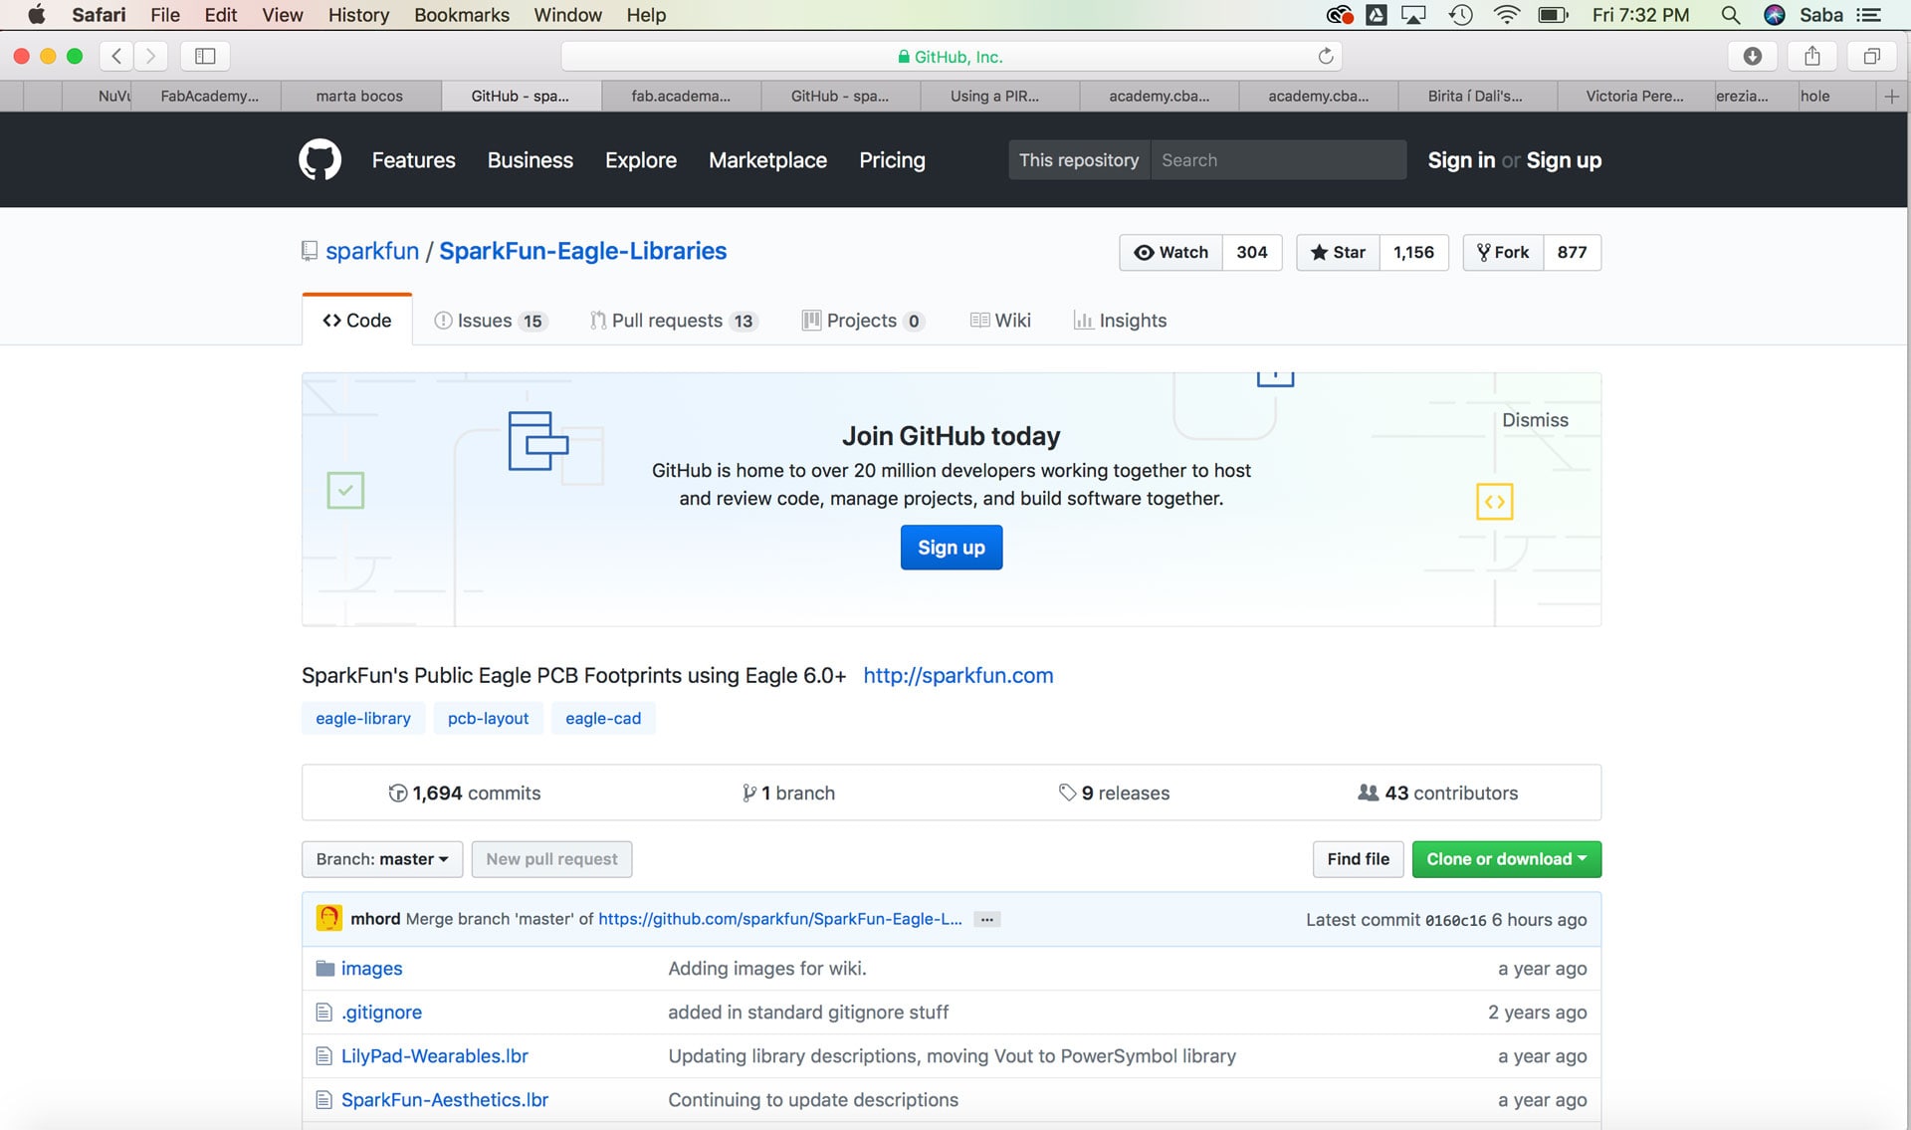The height and width of the screenshot is (1130, 1911).
Task: Click the Safari address bar
Action: [x=951, y=57]
